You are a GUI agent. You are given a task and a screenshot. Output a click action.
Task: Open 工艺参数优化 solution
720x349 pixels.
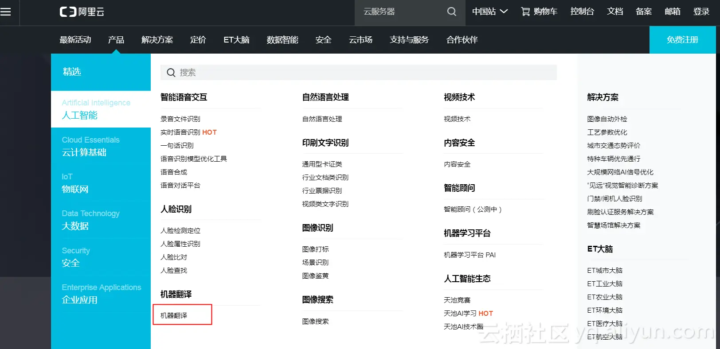point(607,132)
